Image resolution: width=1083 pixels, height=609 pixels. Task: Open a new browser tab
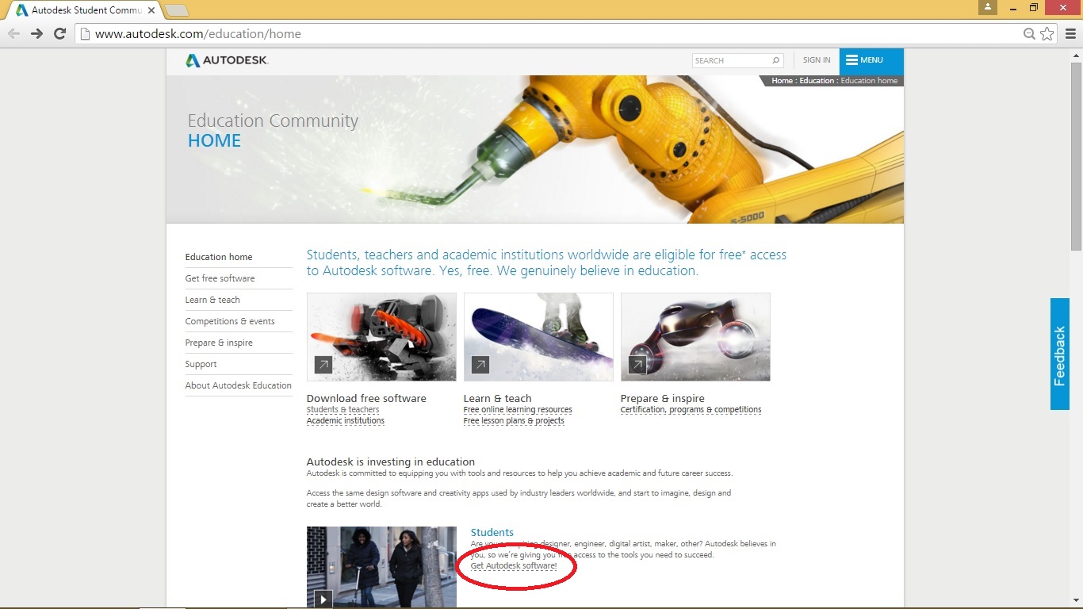[x=177, y=10]
